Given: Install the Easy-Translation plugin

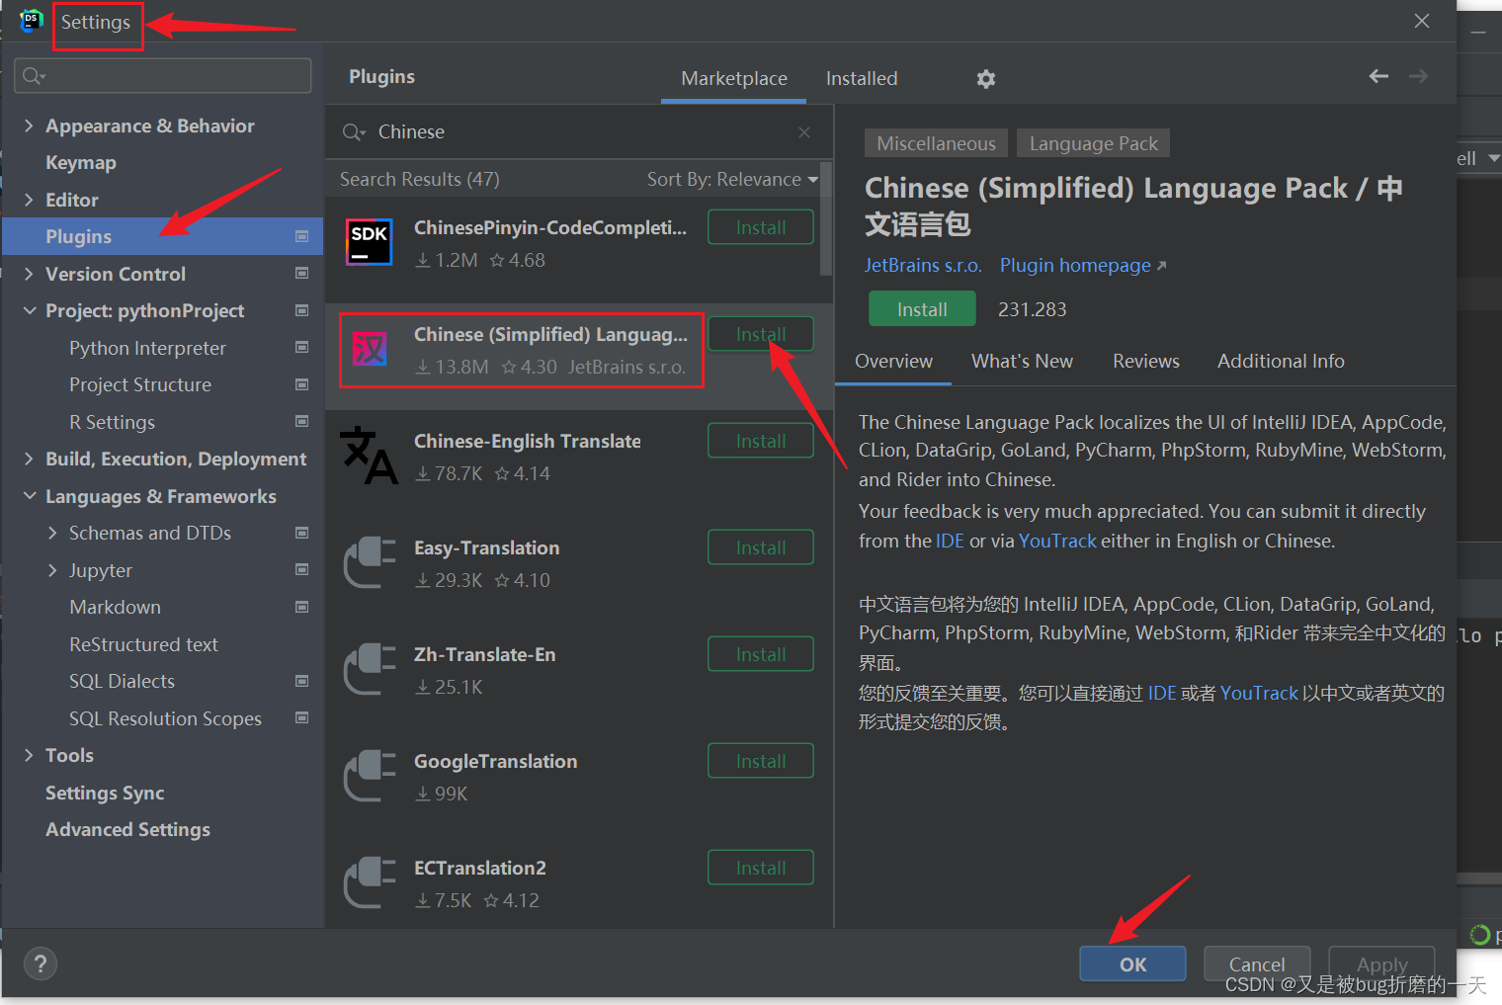Looking at the screenshot, I should click(761, 547).
